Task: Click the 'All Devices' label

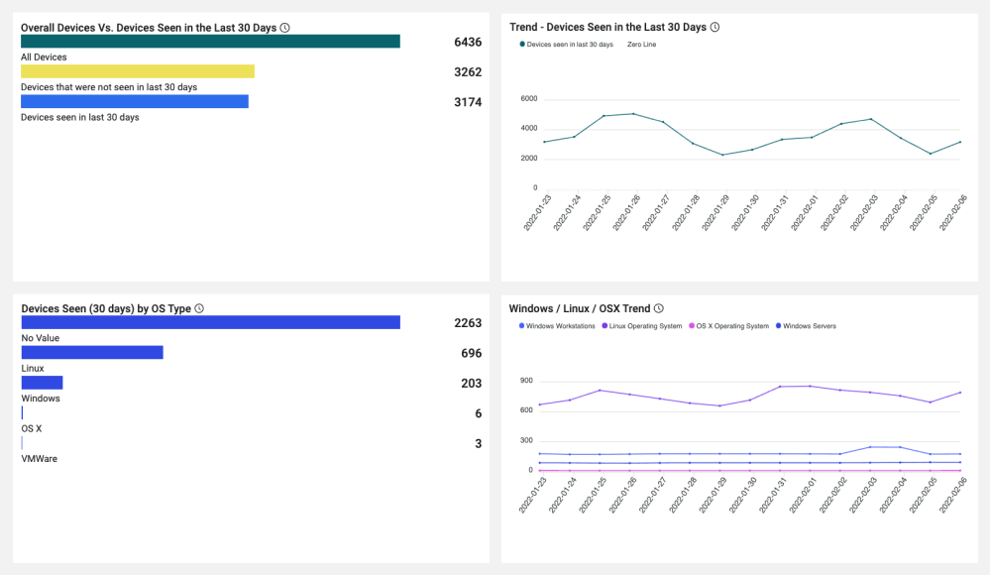Action: pos(44,57)
